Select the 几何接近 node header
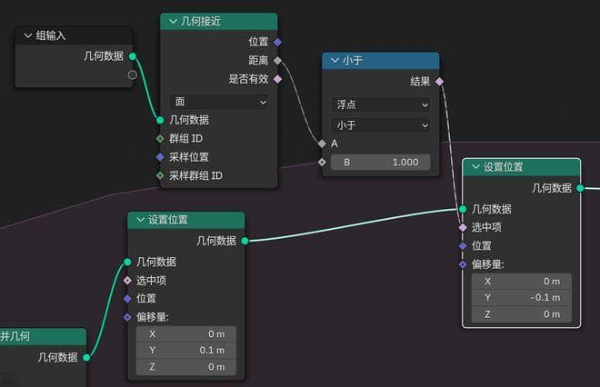600x387 pixels. pos(219,21)
